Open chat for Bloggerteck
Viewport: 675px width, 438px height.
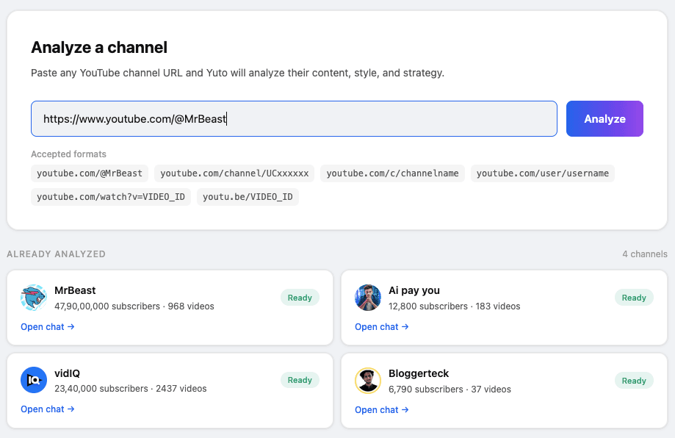tap(381, 410)
